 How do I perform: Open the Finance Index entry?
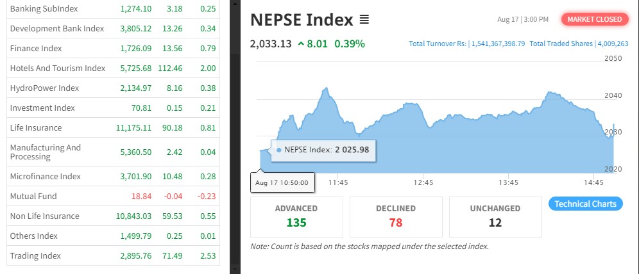tap(35, 48)
